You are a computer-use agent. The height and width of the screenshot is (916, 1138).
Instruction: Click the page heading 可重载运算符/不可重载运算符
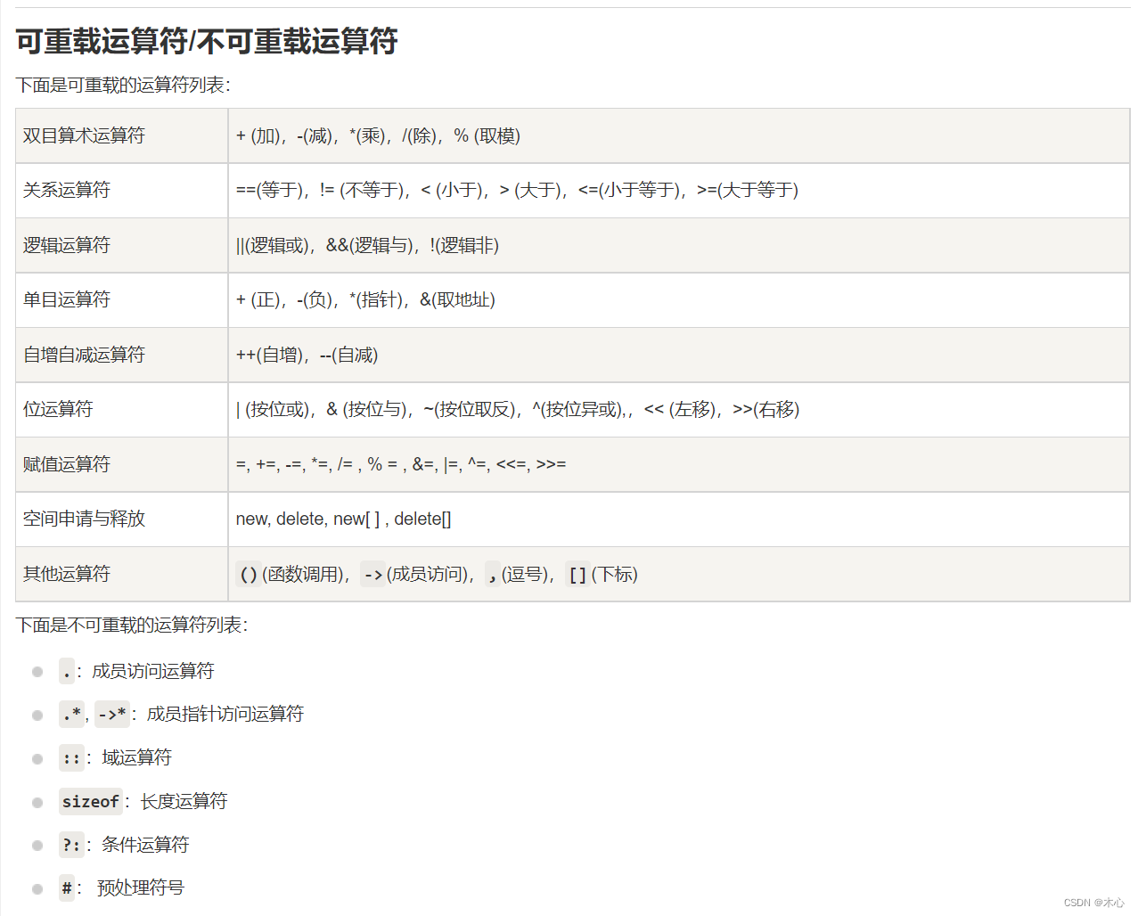pos(207,41)
